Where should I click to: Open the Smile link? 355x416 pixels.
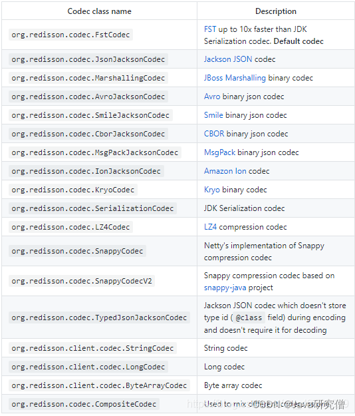pos(213,115)
